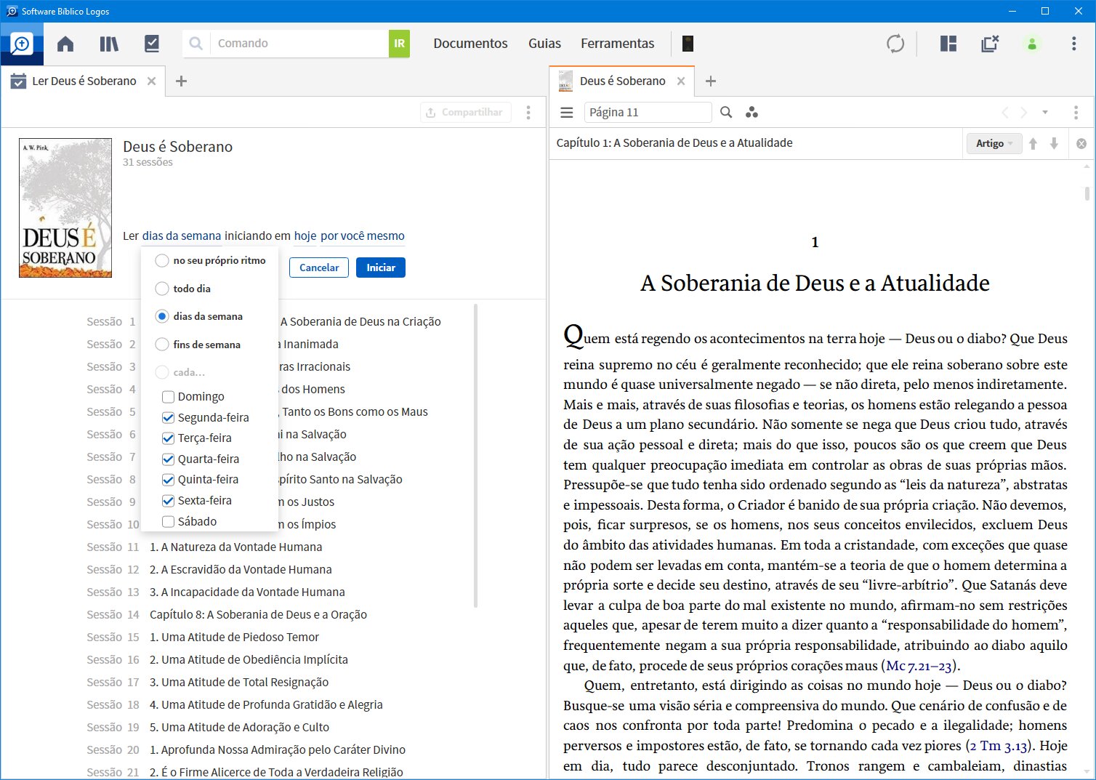Open the book contents hamburger menu
Viewport: 1096px width, 780px height.
pos(567,113)
